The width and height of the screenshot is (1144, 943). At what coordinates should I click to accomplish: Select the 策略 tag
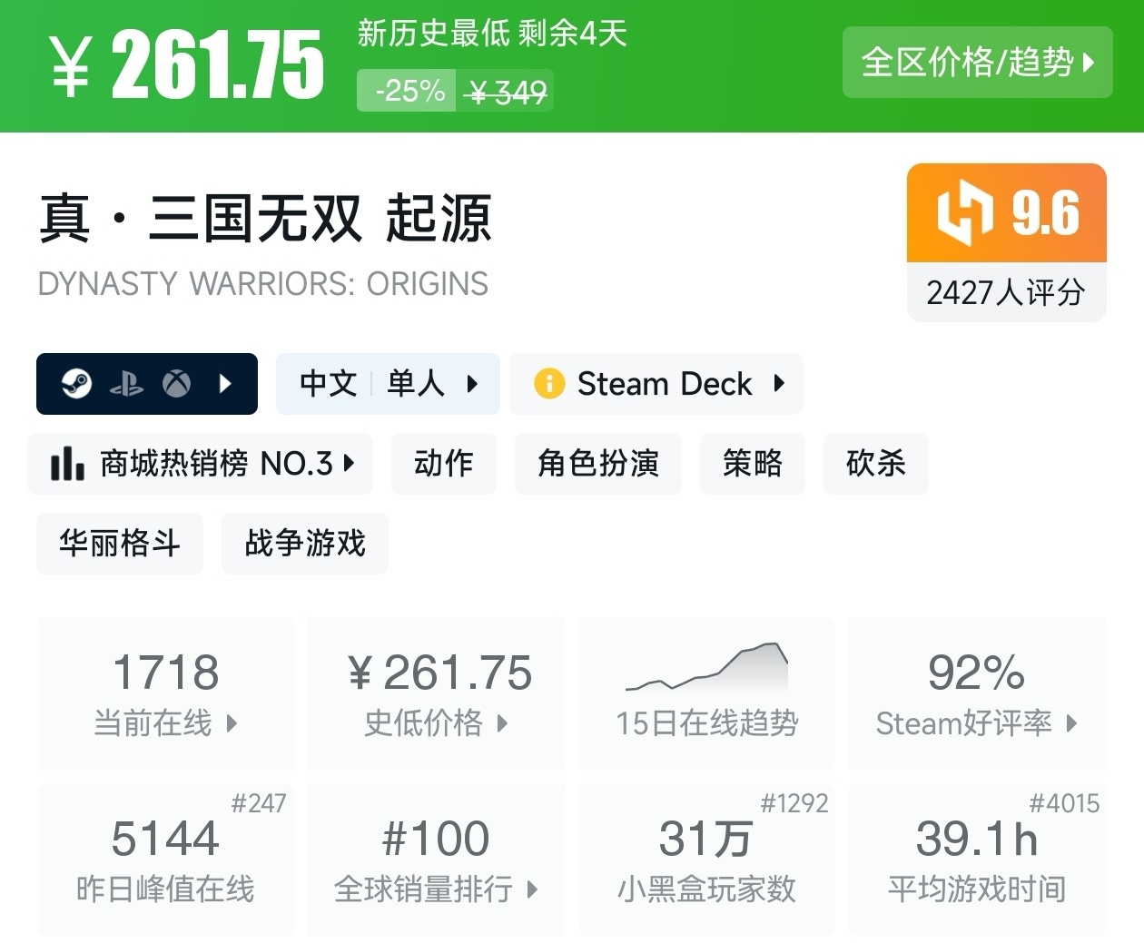pyautogui.click(x=752, y=464)
